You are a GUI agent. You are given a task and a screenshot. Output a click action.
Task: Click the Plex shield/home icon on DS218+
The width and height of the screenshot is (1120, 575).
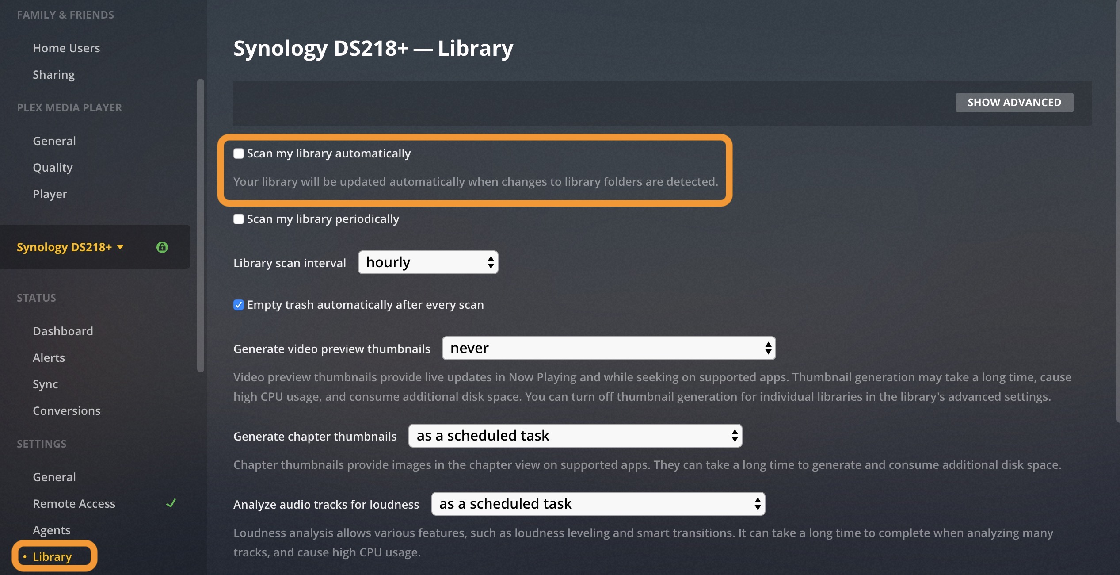(162, 246)
